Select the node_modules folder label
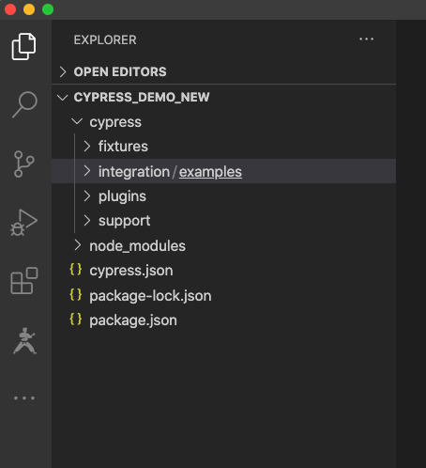This screenshot has height=468, width=426. pos(138,246)
